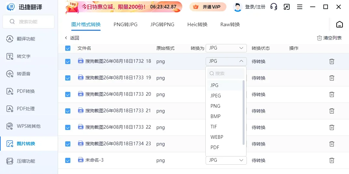Open 图片转换 in sidebar

(x=29, y=144)
